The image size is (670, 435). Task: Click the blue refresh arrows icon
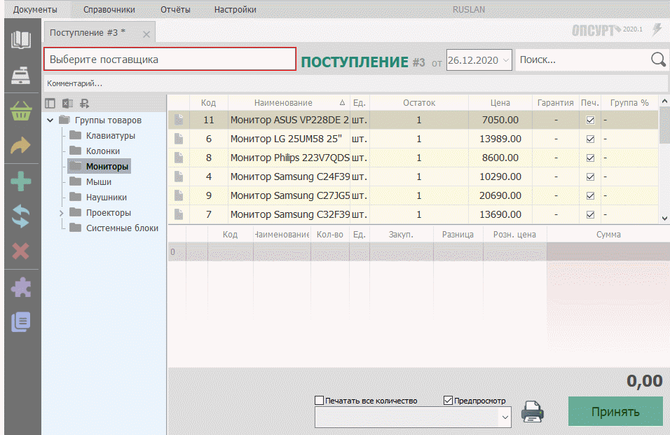coord(20,216)
